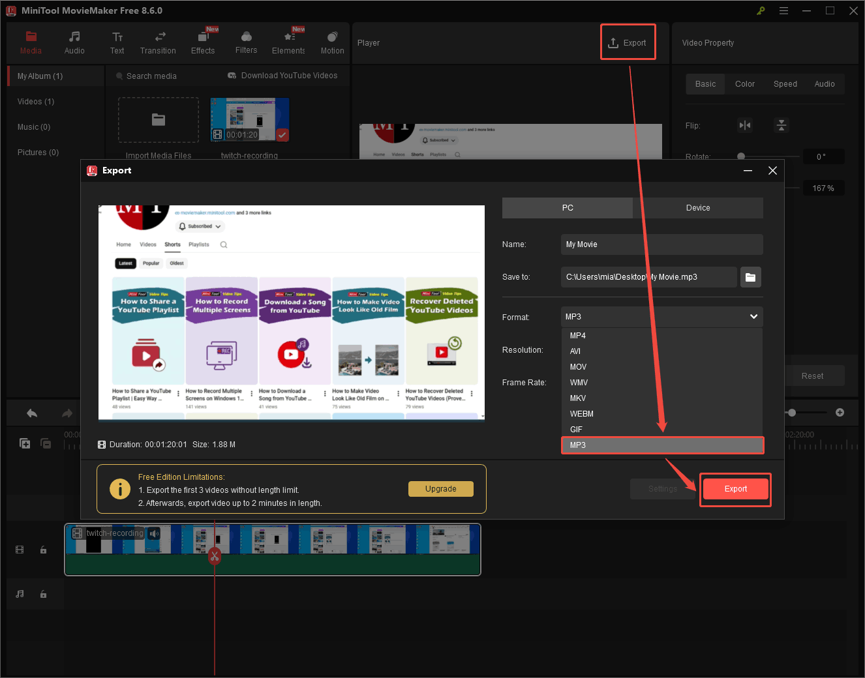Viewport: 865px width, 678px height.
Task: Open the Filters library icon
Action: pyautogui.click(x=247, y=37)
